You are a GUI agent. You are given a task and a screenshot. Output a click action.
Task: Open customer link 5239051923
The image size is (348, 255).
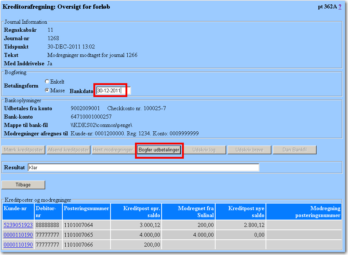(x=18, y=225)
